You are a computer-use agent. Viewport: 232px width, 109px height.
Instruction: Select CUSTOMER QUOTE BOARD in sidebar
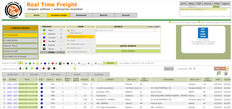click(x=21, y=57)
